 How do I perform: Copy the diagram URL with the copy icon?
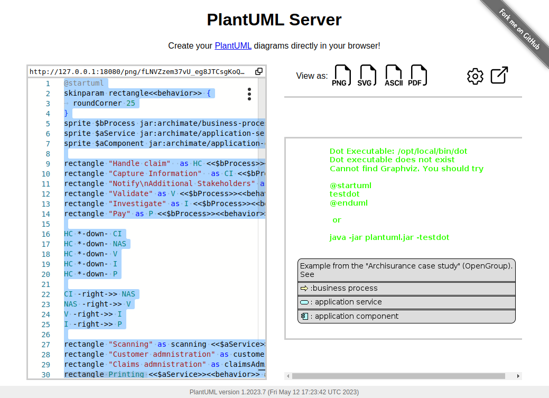tap(258, 71)
